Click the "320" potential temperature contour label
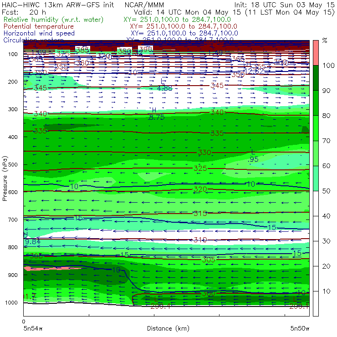The width and height of the screenshot is (337, 337). 200,189
